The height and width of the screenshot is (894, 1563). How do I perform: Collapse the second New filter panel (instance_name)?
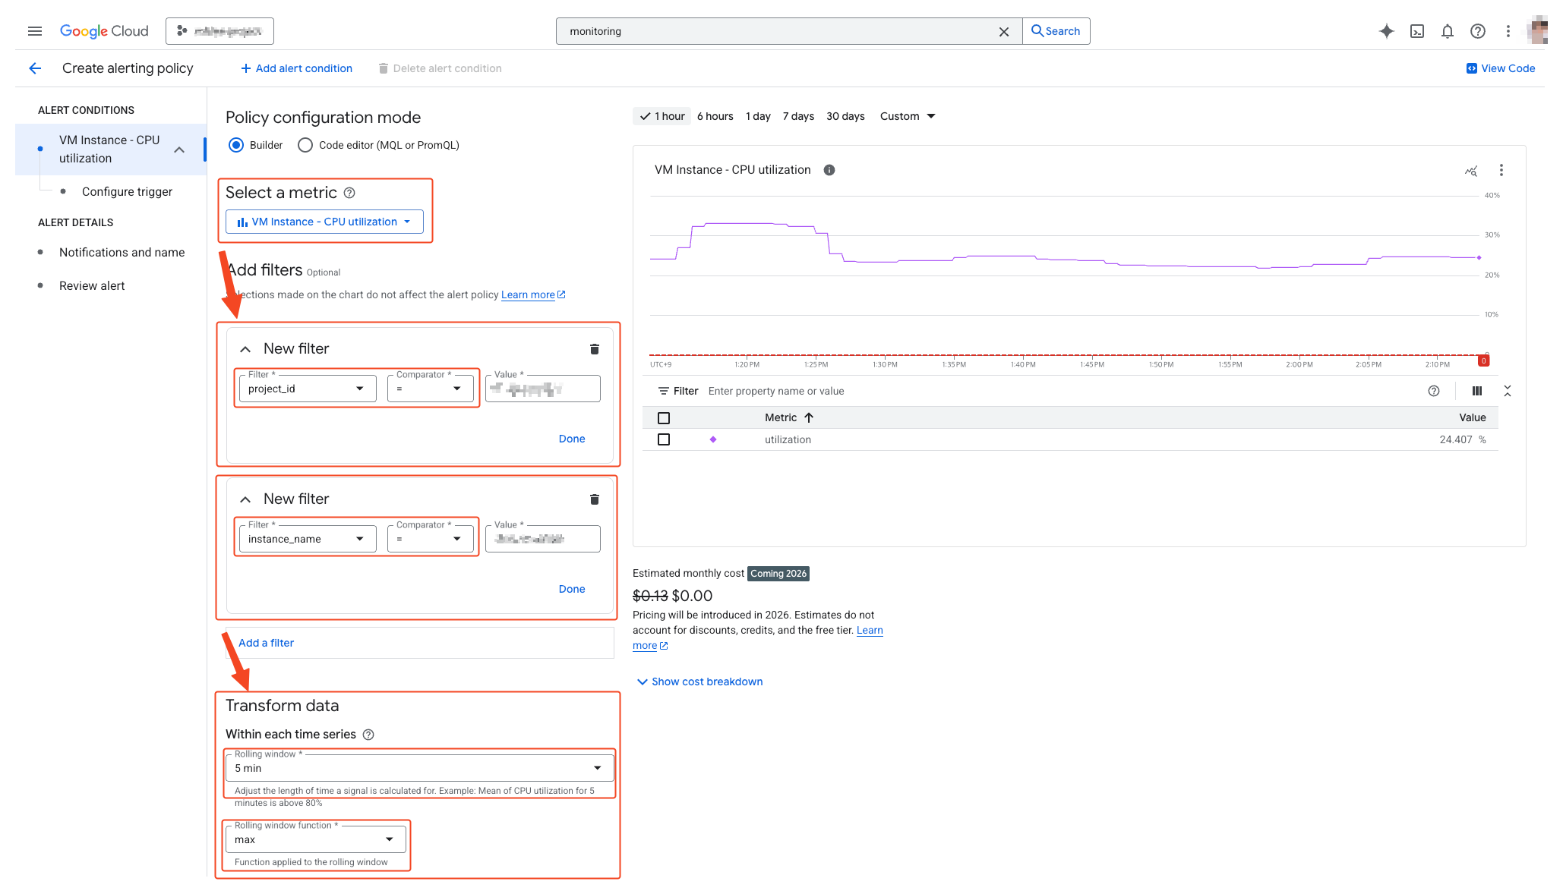245,499
